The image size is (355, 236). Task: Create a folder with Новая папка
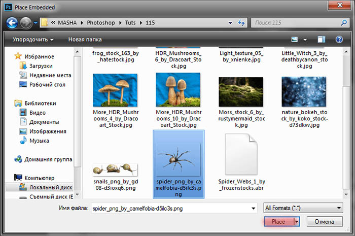[85, 40]
